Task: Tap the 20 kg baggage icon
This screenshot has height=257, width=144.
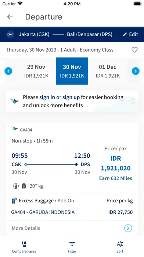Action: [24, 186]
